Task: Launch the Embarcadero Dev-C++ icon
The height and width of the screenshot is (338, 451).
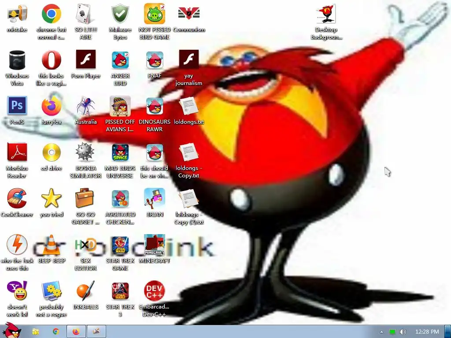Action: pyautogui.click(x=155, y=291)
